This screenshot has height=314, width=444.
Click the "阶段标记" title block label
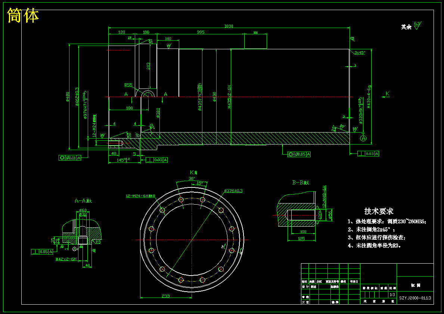[370, 288]
